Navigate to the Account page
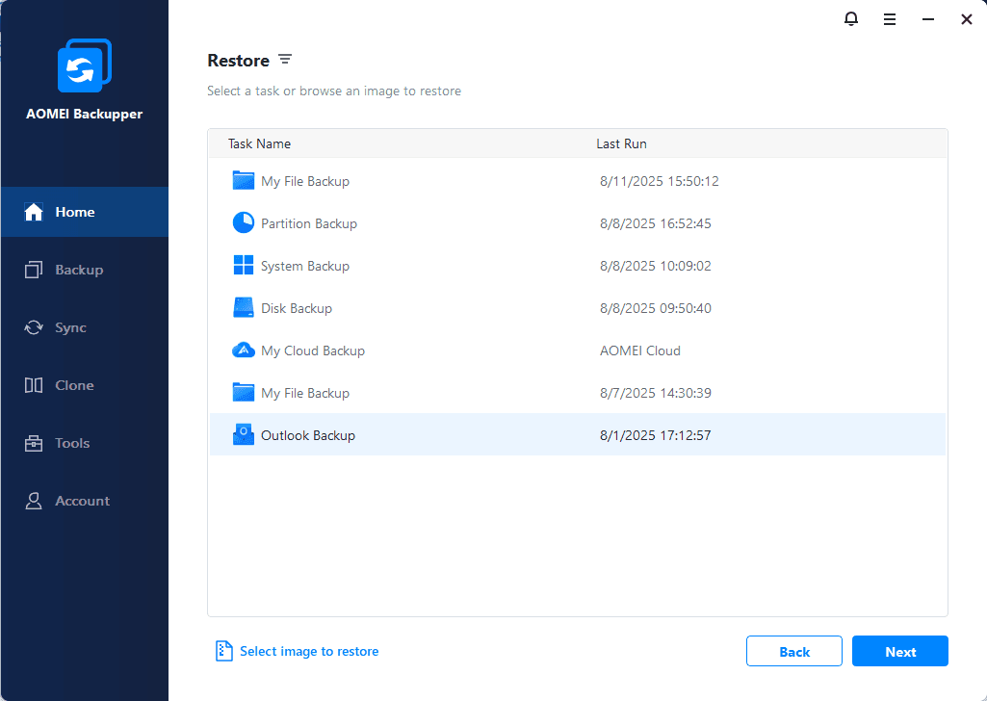Screen dimensions: 987x701 point(82,501)
